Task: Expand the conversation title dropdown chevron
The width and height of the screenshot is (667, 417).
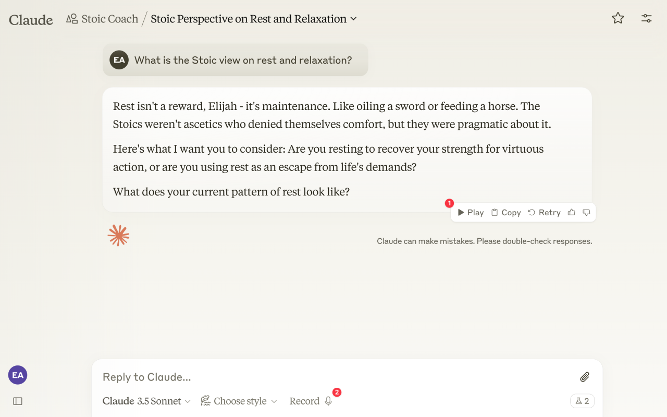Action: coord(353,19)
